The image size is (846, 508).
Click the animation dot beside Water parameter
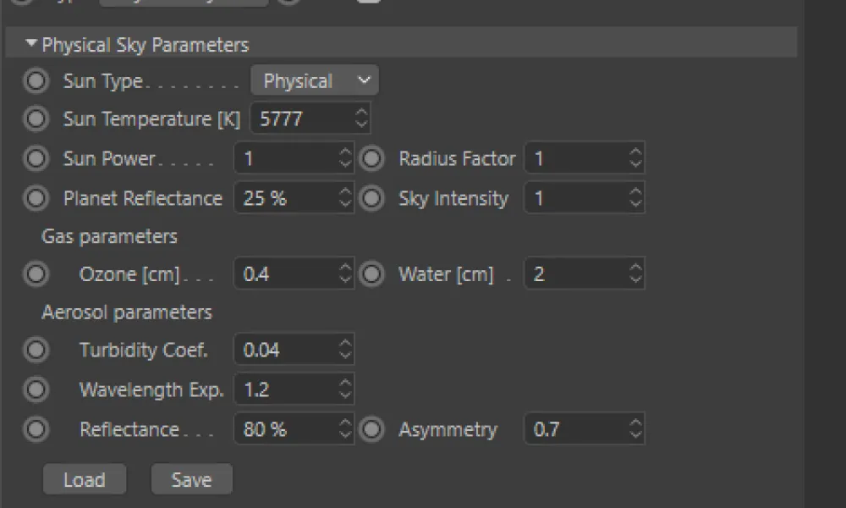click(371, 274)
